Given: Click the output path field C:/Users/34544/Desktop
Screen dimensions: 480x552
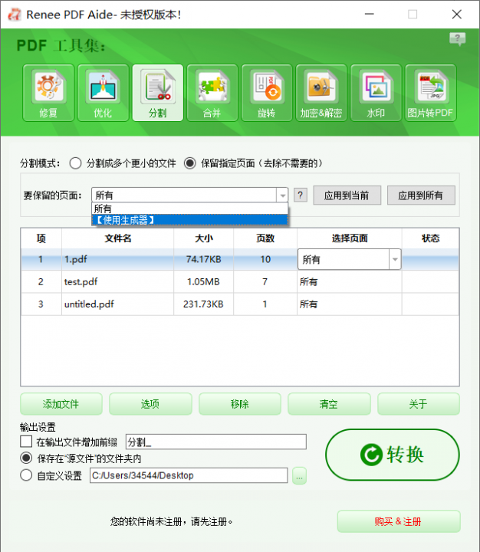Looking at the screenshot, I should click(x=189, y=475).
